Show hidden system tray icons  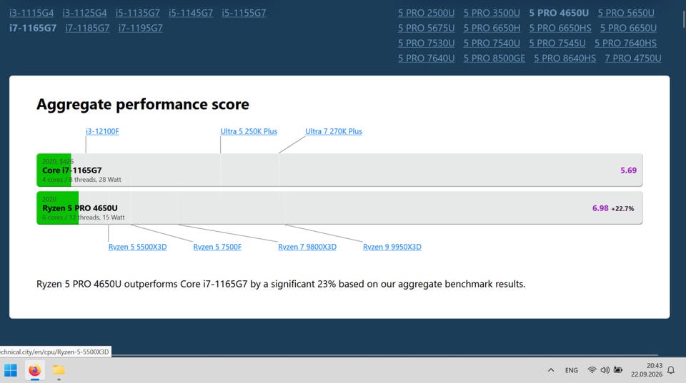coord(551,370)
